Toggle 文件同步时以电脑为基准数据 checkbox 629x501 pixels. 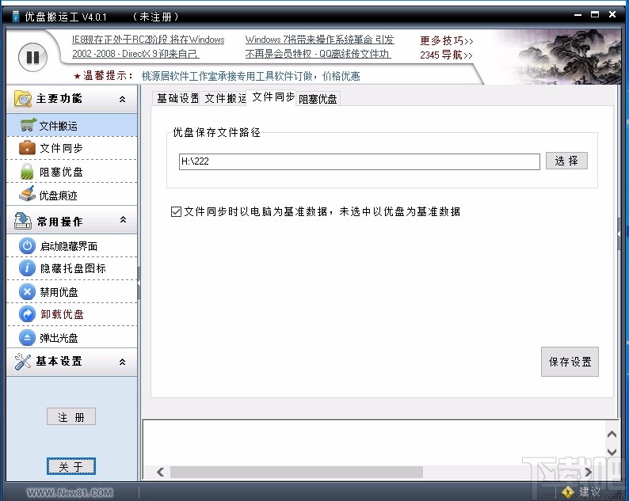(176, 211)
